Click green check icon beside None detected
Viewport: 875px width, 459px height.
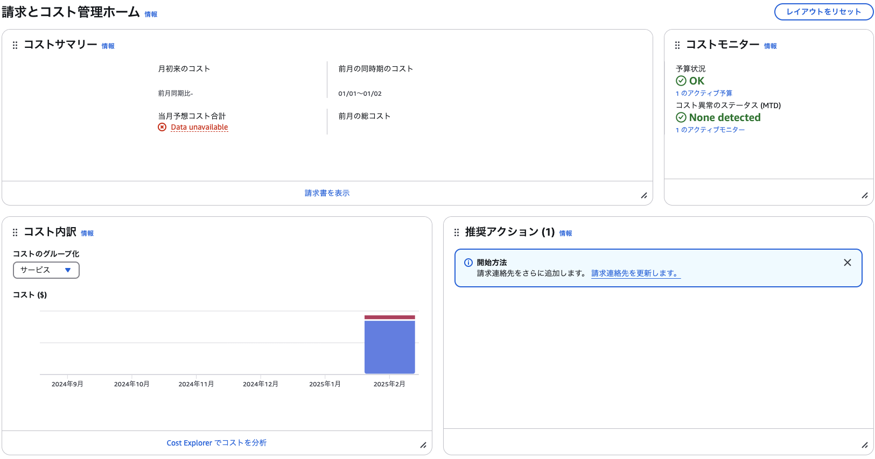[681, 117]
